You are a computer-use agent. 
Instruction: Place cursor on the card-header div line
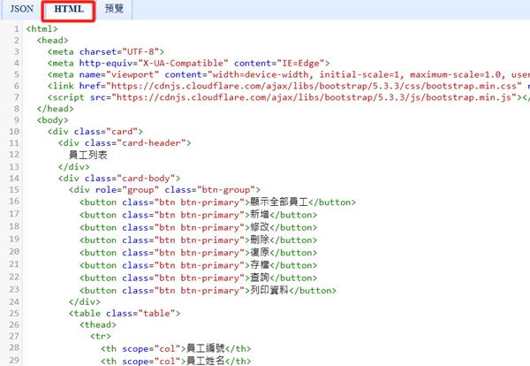click(124, 142)
